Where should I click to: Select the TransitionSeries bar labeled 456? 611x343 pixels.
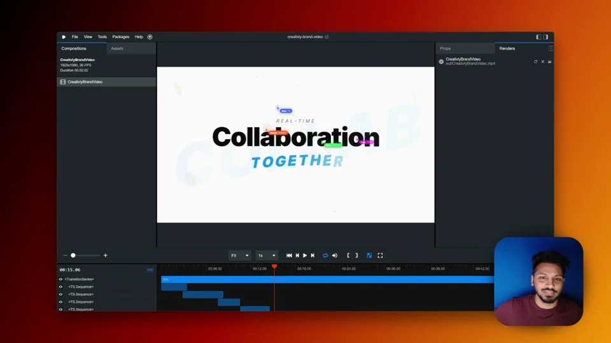coord(327,279)
